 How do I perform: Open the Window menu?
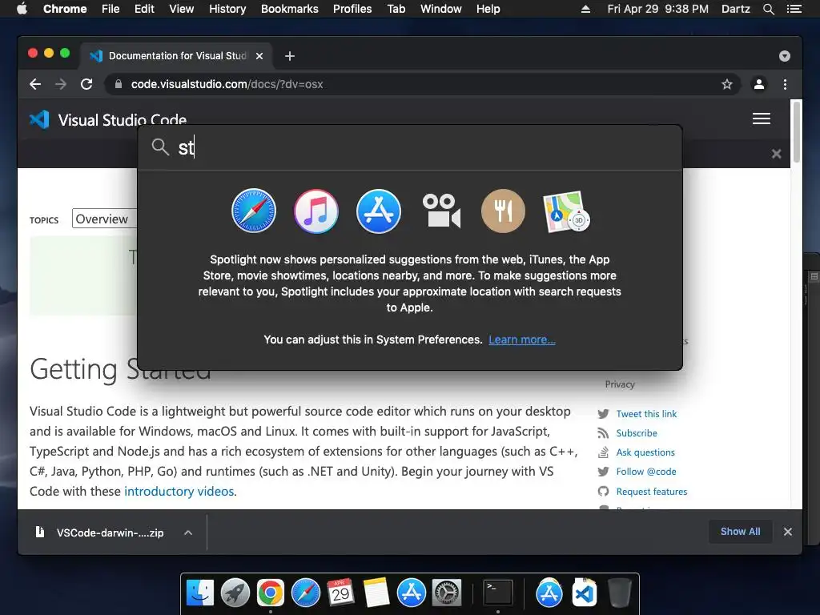coord(441,9)
